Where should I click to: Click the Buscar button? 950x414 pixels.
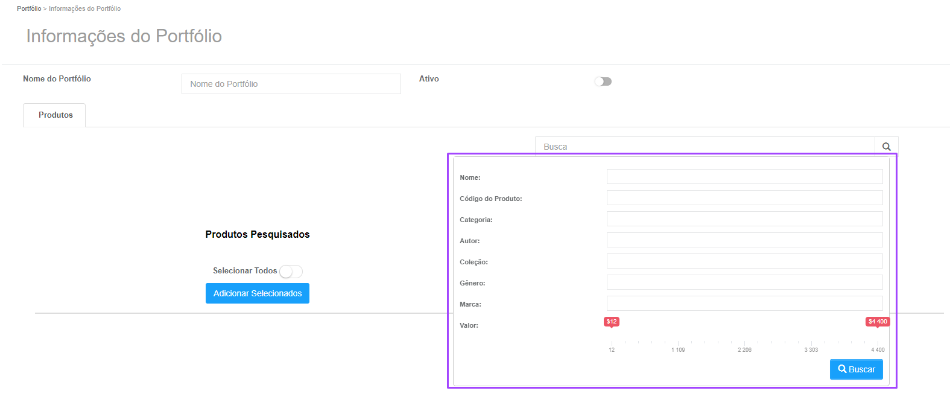click(856, 369)
